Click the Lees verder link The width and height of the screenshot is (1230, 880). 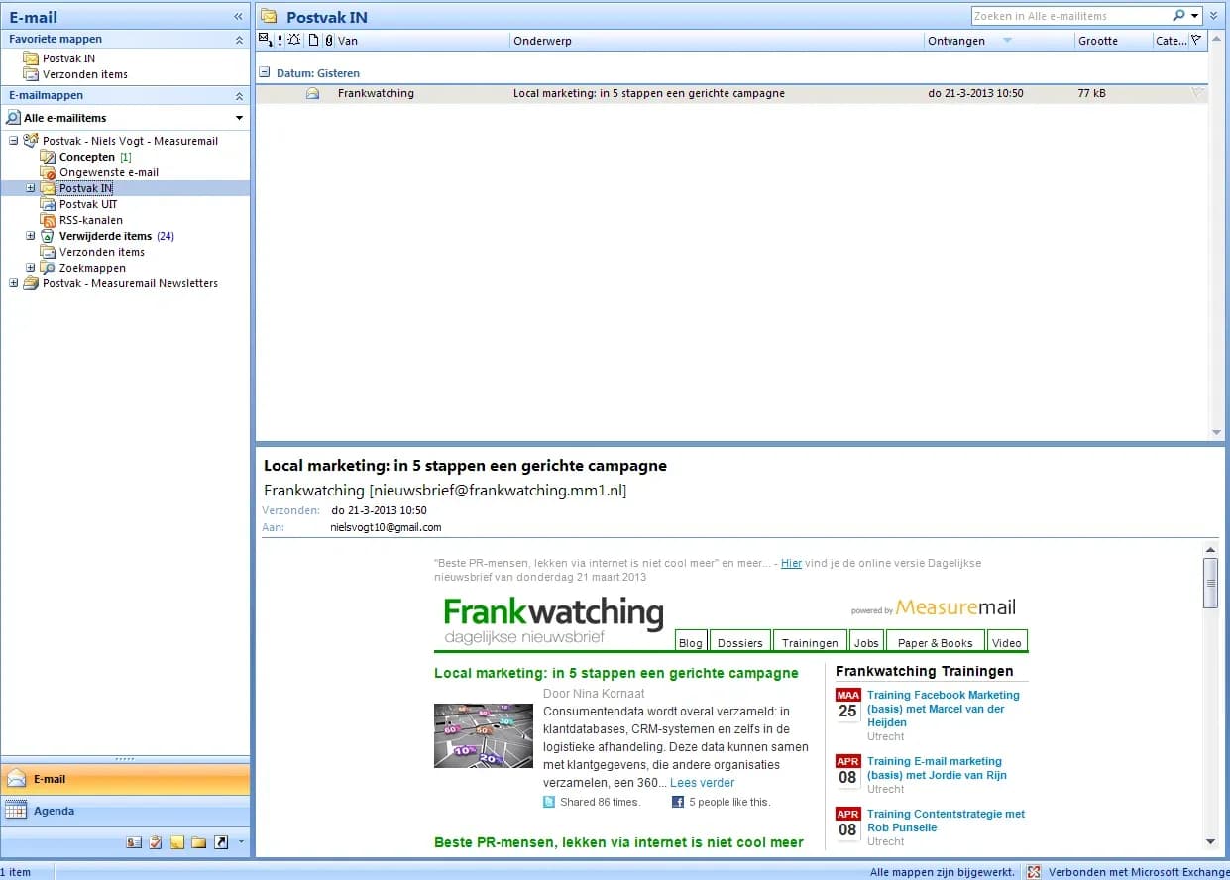coord(703,783)
